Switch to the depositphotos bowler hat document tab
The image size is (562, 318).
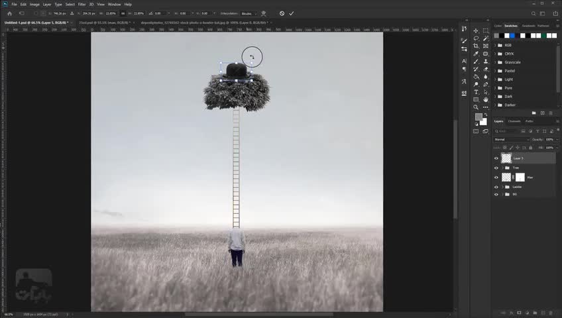pos(204,23)
